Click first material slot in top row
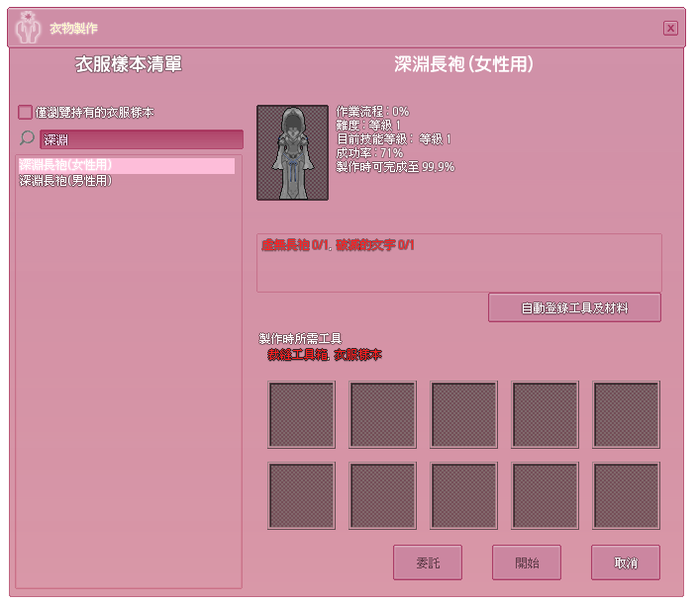 tap(302, 415)
